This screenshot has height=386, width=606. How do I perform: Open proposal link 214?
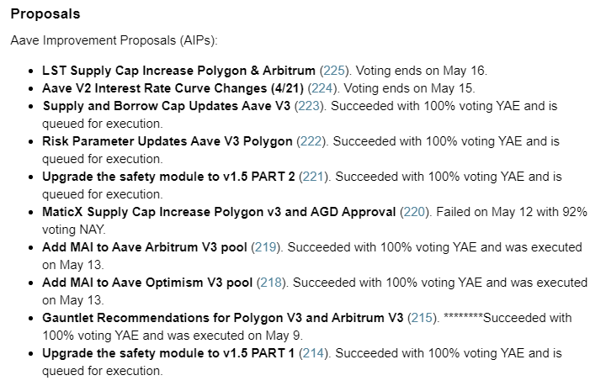[x=312, y=353]
